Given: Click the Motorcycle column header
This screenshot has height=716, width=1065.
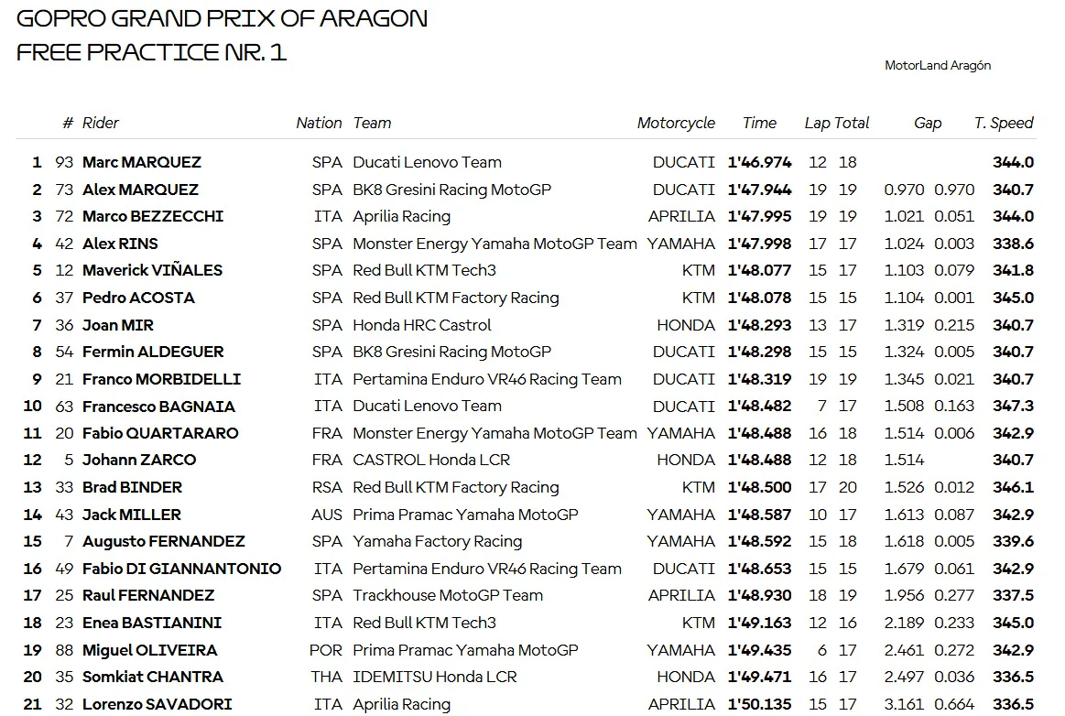Looking at the screenshot, I should (676, 123).
